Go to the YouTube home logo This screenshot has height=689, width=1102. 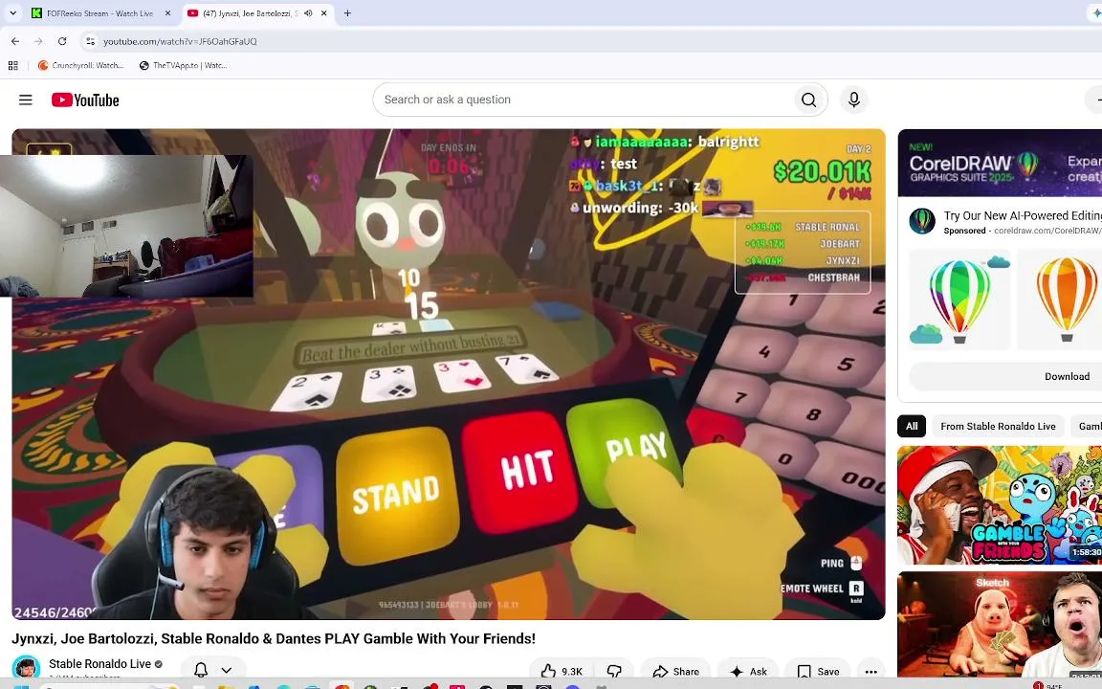tap(85, 100)
